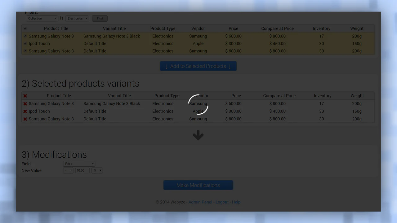Click Samsung Galaxy Note 3 Black in Selected variants table
397x223 pixels.
pos(112,104)
